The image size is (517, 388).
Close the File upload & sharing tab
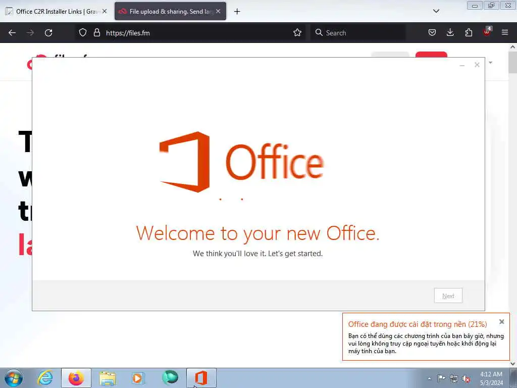pos(218,11)
